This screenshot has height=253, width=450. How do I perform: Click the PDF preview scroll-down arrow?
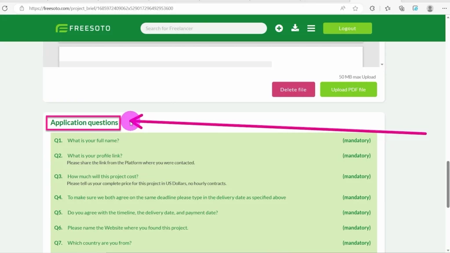coord(382,64)
